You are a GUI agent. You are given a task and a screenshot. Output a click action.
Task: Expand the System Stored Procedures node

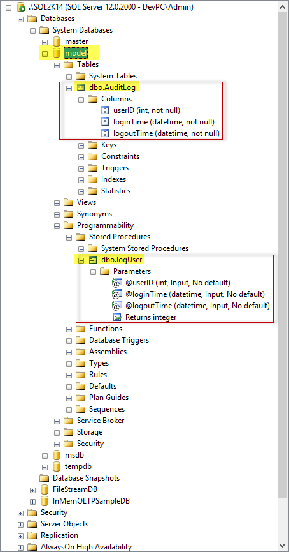click(x=81, y=248)
